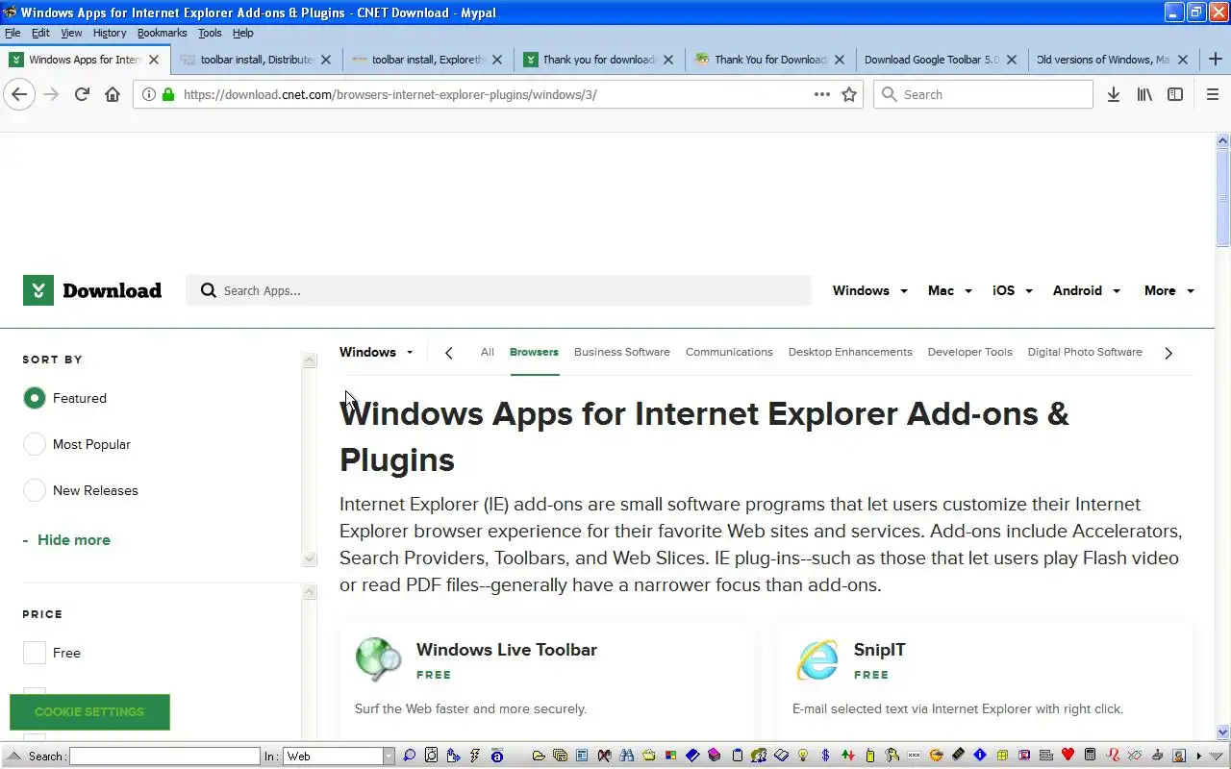
Task: Click the red Leo horoscope symbol icon
Action: (x=1113, y=756)
